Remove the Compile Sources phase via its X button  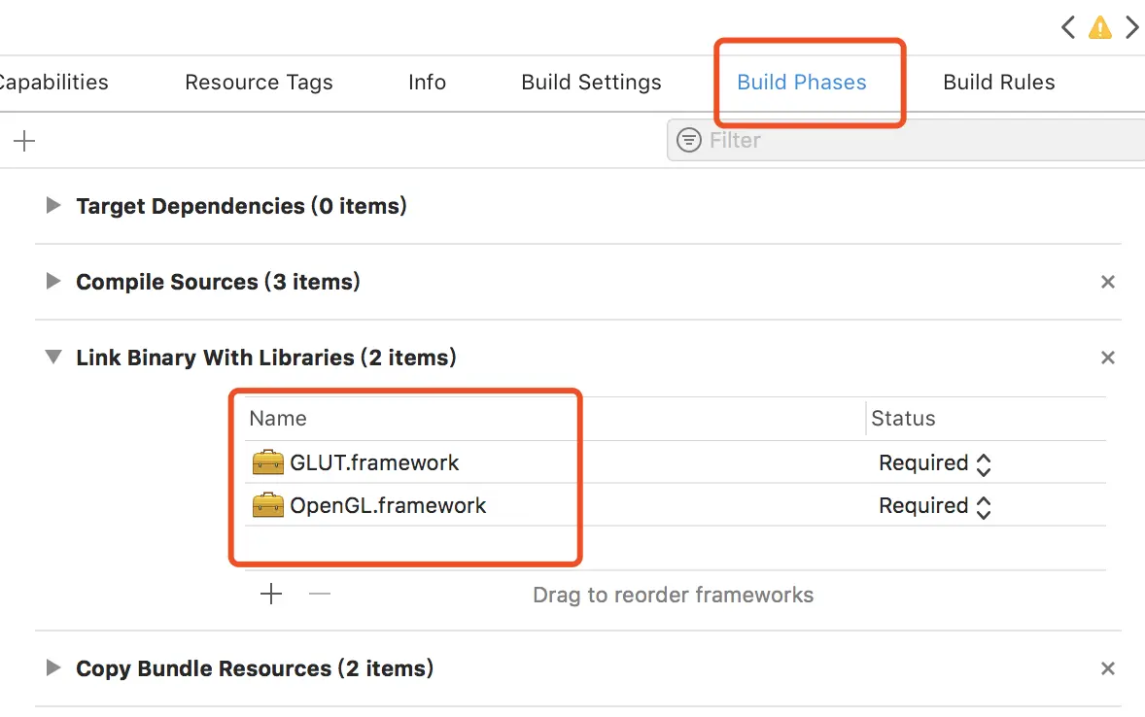(x=1107, y=282)
